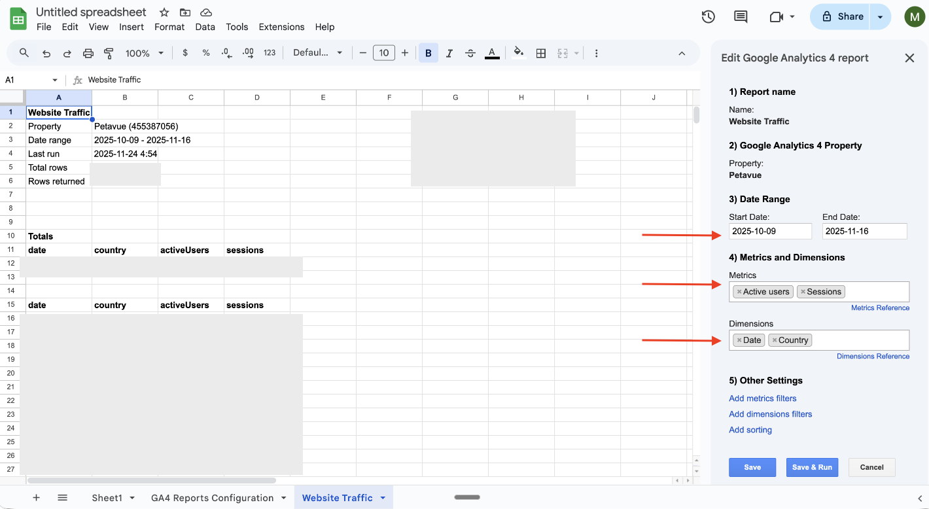This screenshot has height=509, width=929.
Task: Format as percent
Action: click(x=206, y=53)
